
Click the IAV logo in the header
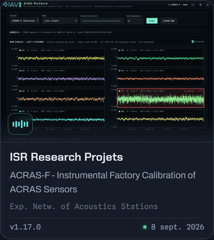coord(12,5)
